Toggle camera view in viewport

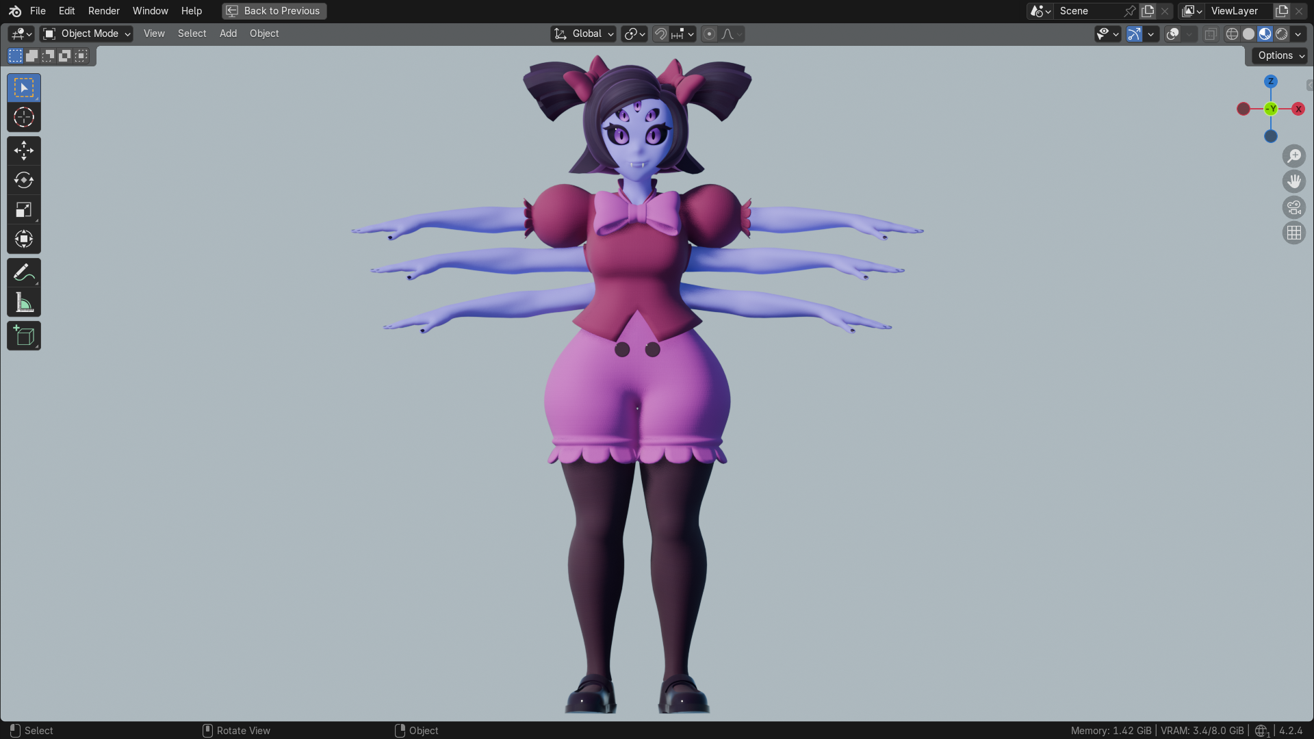tap(1293, 207)
